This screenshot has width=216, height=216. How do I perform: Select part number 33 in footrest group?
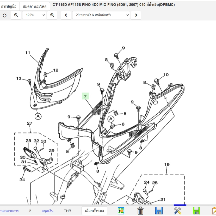click(x=44, y=141)
